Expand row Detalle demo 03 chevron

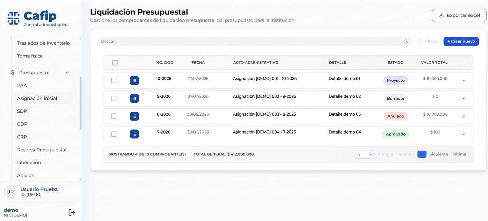click(464, 116)
